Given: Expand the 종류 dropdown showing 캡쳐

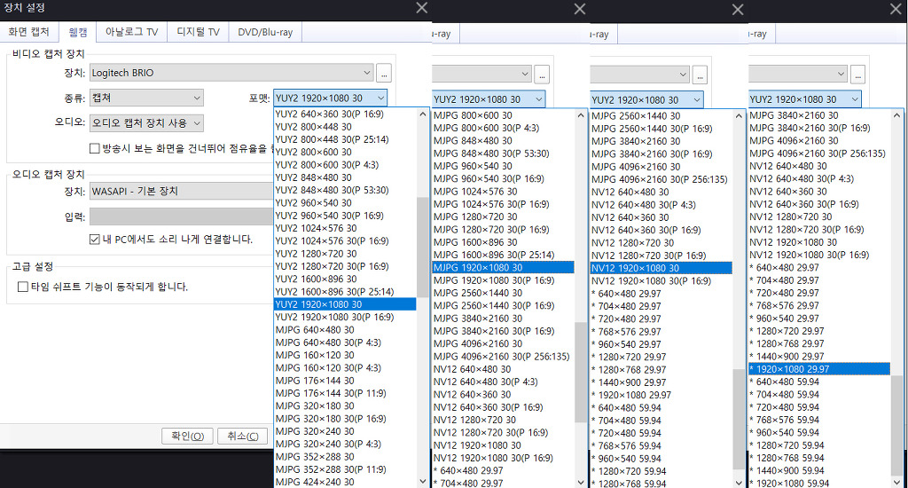Looking at the screenshot, I should (x=145, y=98).
